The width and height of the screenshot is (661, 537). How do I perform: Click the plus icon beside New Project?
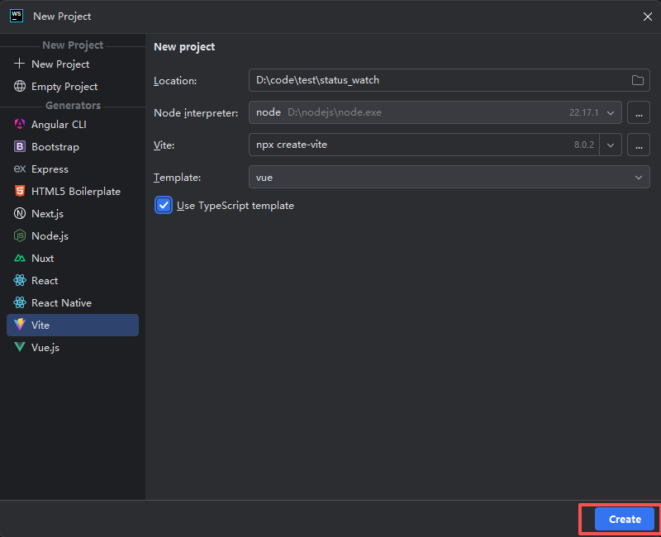19,64
